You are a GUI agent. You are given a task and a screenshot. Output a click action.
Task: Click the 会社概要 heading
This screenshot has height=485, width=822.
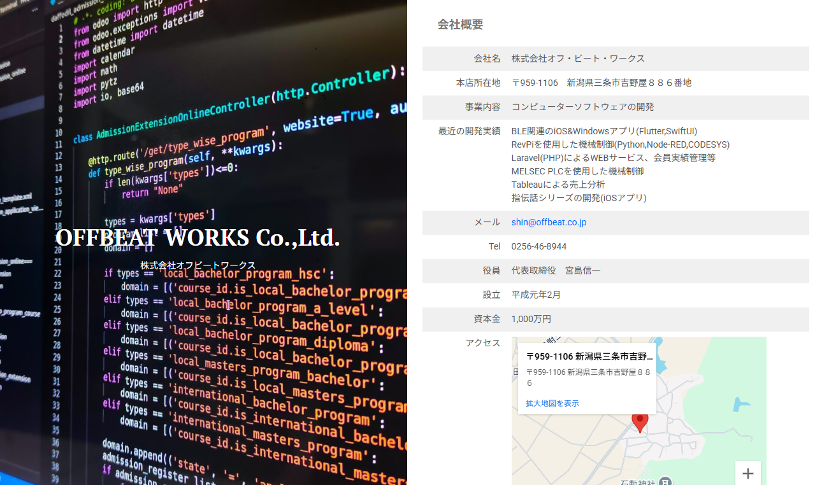pos(460,25)
